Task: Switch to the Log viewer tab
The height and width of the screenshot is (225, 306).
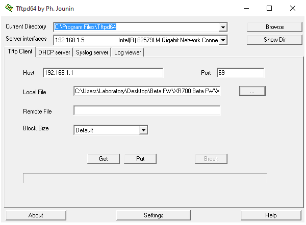Action: point(128,52)
